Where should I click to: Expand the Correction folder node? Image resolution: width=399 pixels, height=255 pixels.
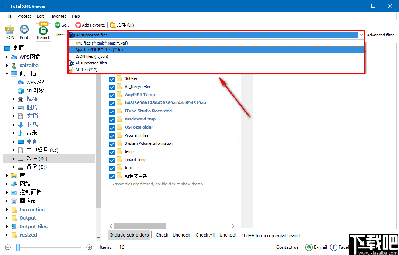(x=7, y=210)
